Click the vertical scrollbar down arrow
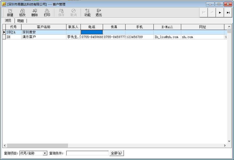234x160 pixels. pyautogui.click(x=229, y=141)
